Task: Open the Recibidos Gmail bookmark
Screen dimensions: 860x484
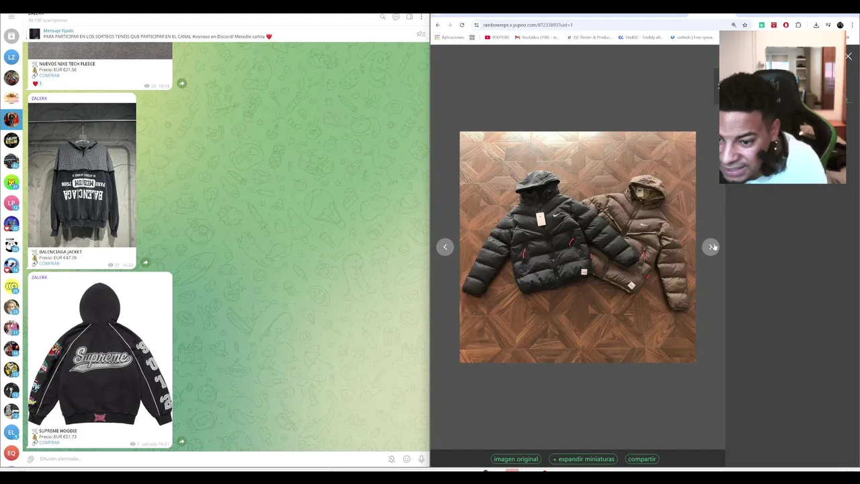Action: pos(537,38)
